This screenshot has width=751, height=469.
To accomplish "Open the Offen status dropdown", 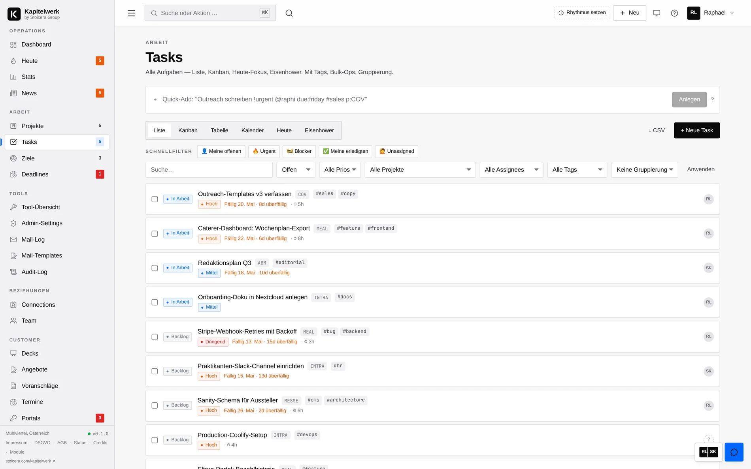I will click(296, 170).
